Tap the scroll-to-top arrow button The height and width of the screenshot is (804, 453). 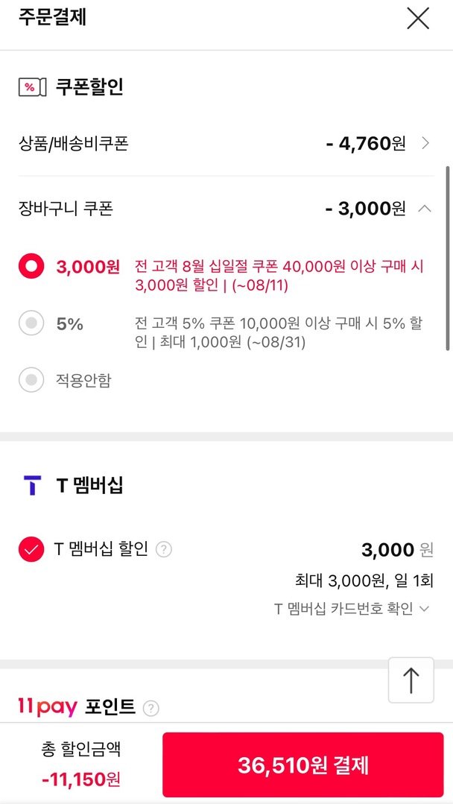pos(411,680)
